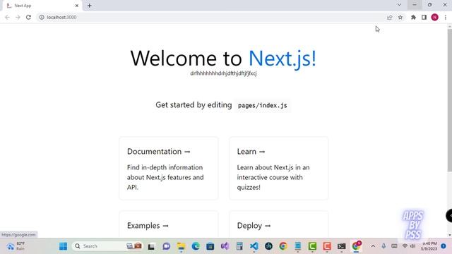Open the Deploy card

(278, 224)
